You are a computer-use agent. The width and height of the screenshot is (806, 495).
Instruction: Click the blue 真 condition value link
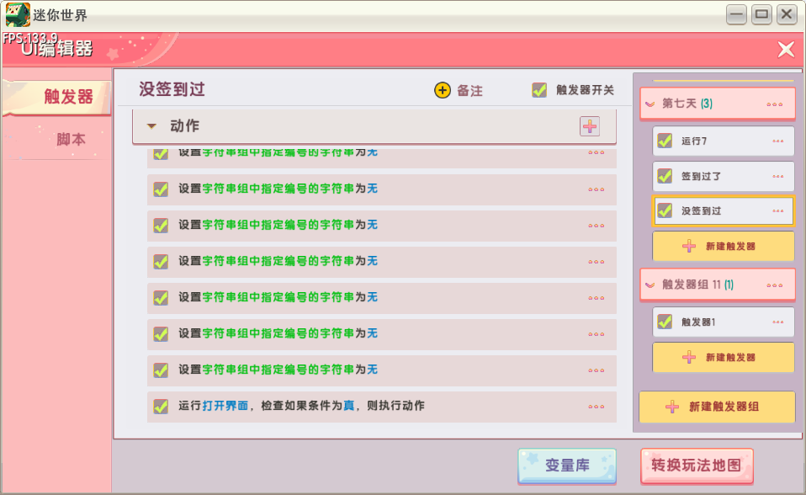[349, 406]
